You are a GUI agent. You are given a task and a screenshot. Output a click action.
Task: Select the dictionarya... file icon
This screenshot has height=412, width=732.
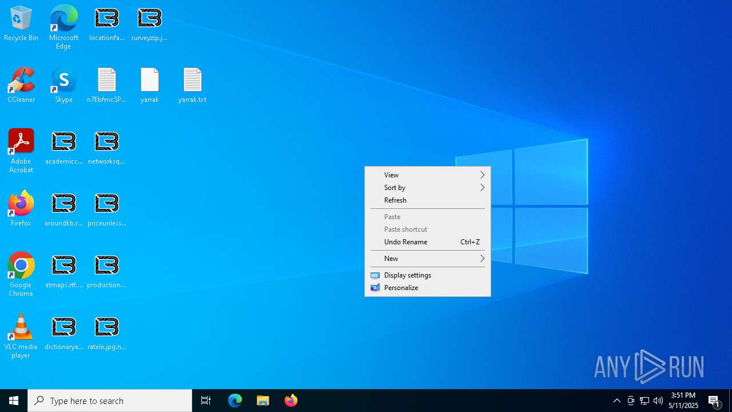(x=63, y=333)
